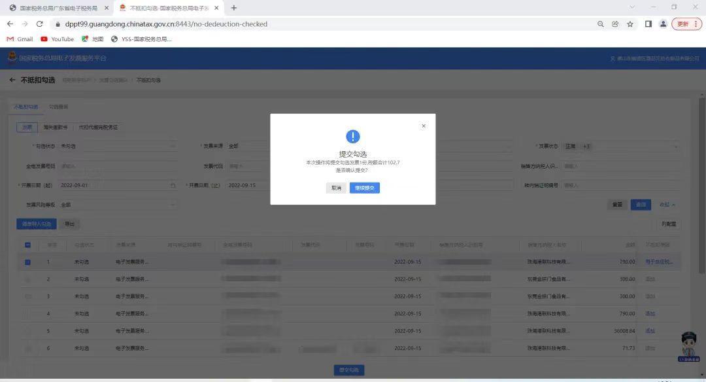Click 继续提交 to confirm submission
The image size is (706, 382).
coord(364,188)
